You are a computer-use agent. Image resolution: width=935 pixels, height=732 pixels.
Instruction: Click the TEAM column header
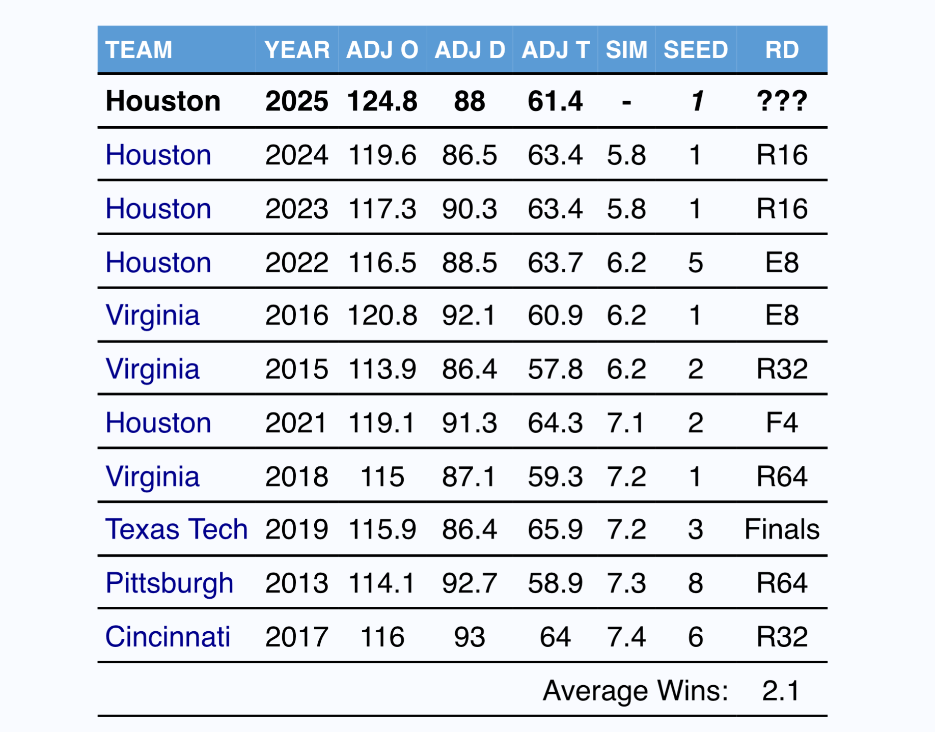tap(139, 50)
